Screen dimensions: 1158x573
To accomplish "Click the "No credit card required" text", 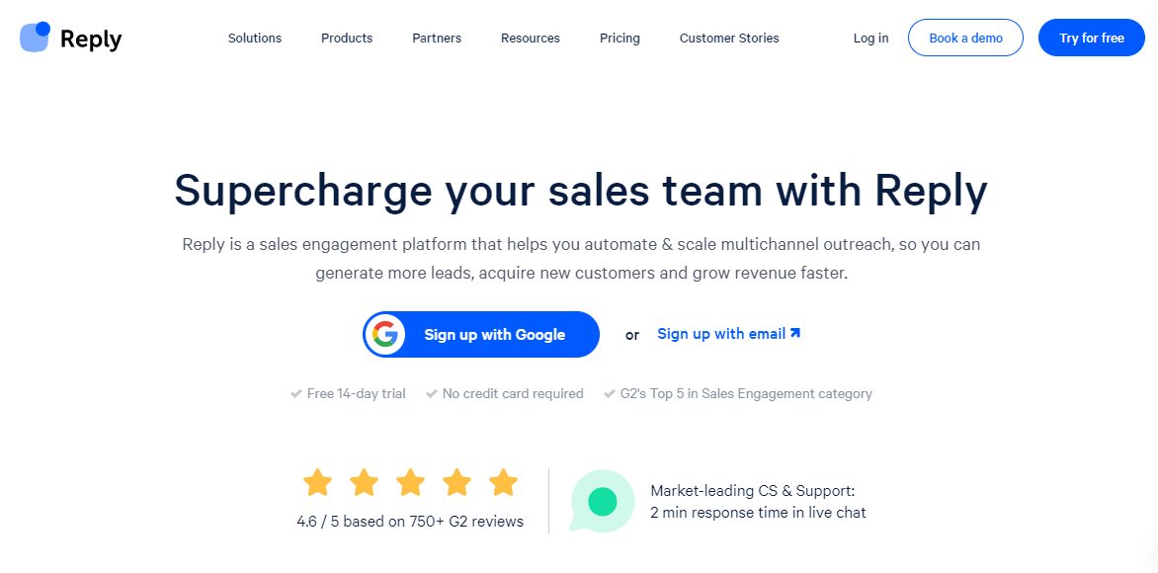I will [513, 393].
